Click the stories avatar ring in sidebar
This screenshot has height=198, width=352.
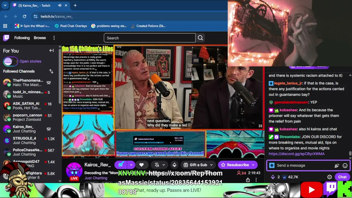coord(10,61)
